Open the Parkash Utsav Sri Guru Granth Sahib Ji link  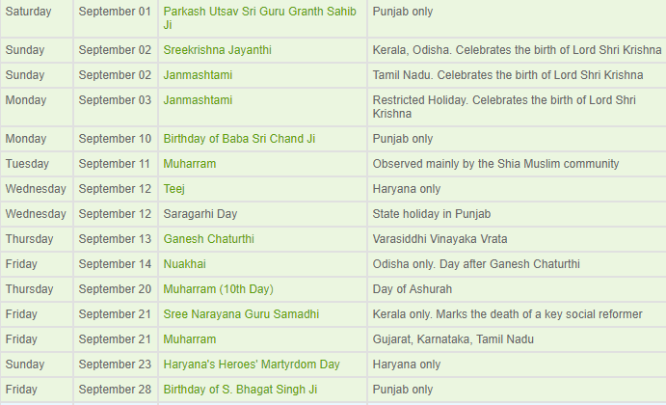pyautogui.click(x=259, y=18)
